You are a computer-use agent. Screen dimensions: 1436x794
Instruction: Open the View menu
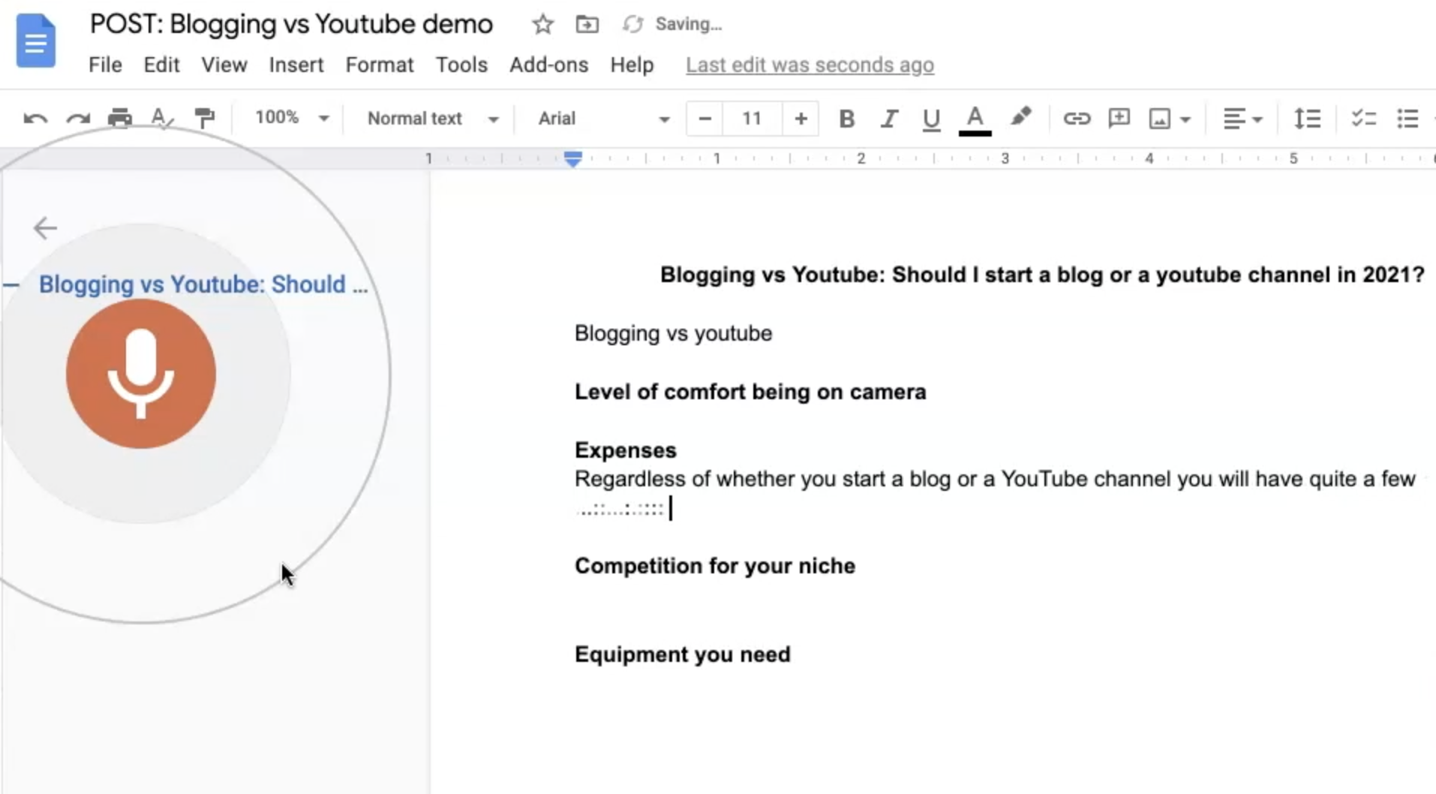pos(224,65)
